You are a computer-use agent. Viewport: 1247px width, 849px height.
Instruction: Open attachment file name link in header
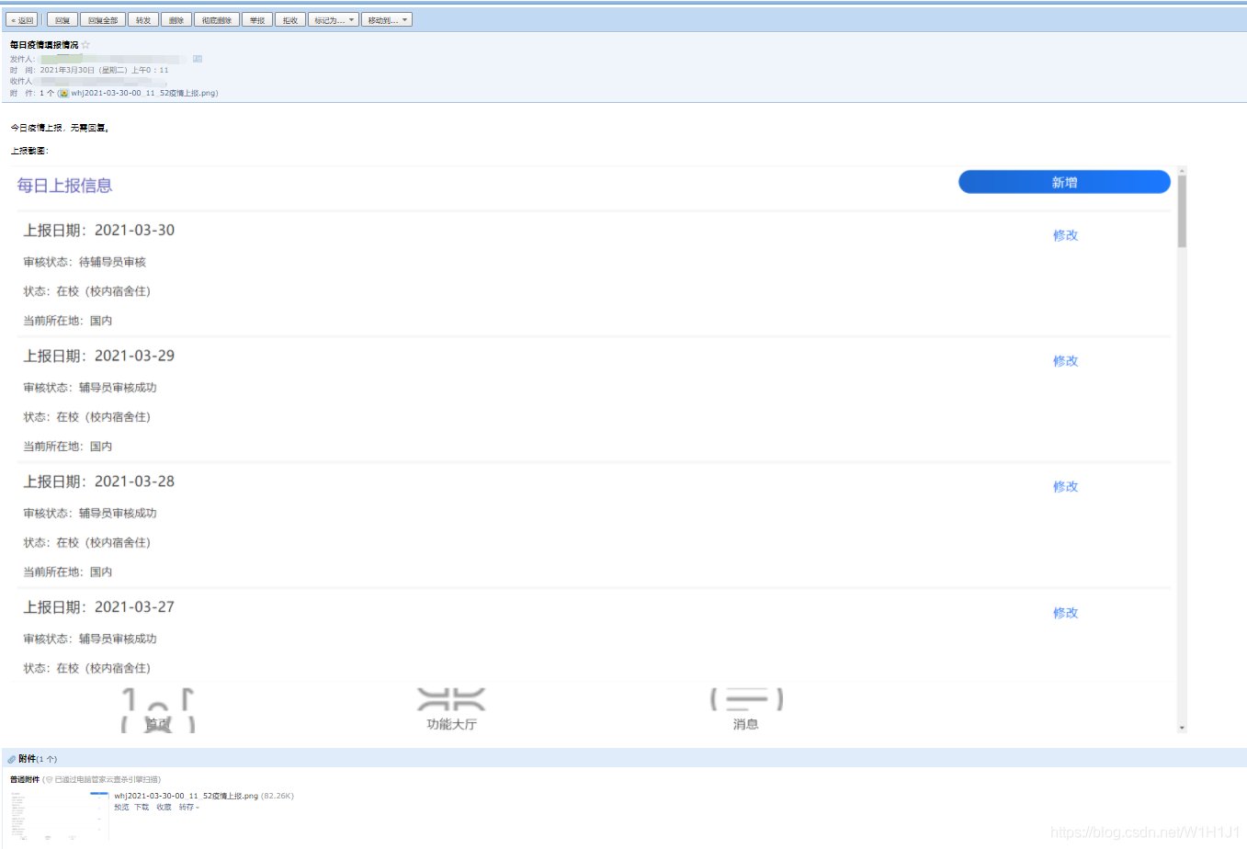[144, 93]
